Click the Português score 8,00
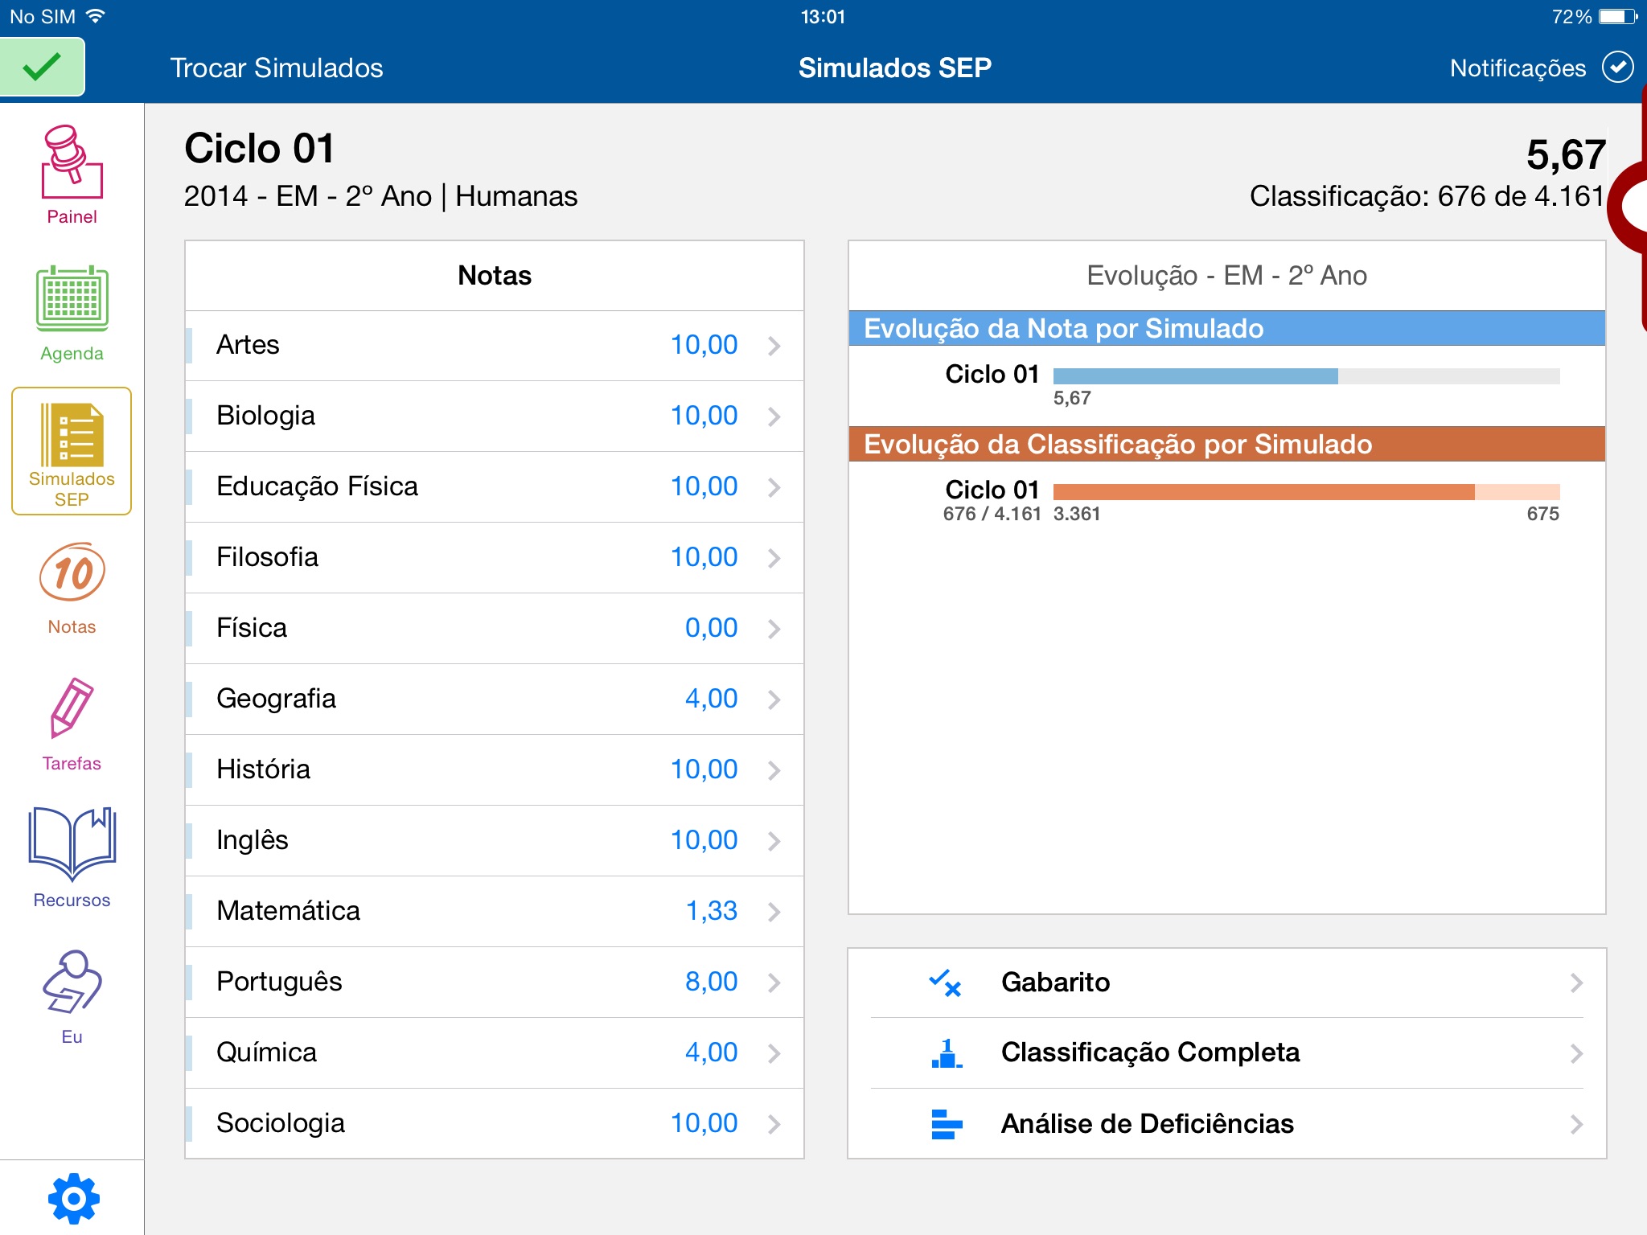This screenshot has height=1235, width=1647. [x=711, y=982]
